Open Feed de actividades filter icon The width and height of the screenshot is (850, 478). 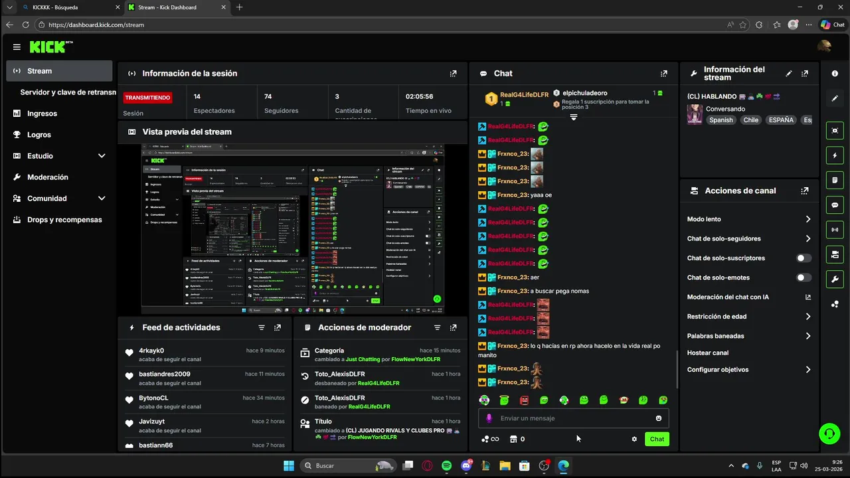262,327
